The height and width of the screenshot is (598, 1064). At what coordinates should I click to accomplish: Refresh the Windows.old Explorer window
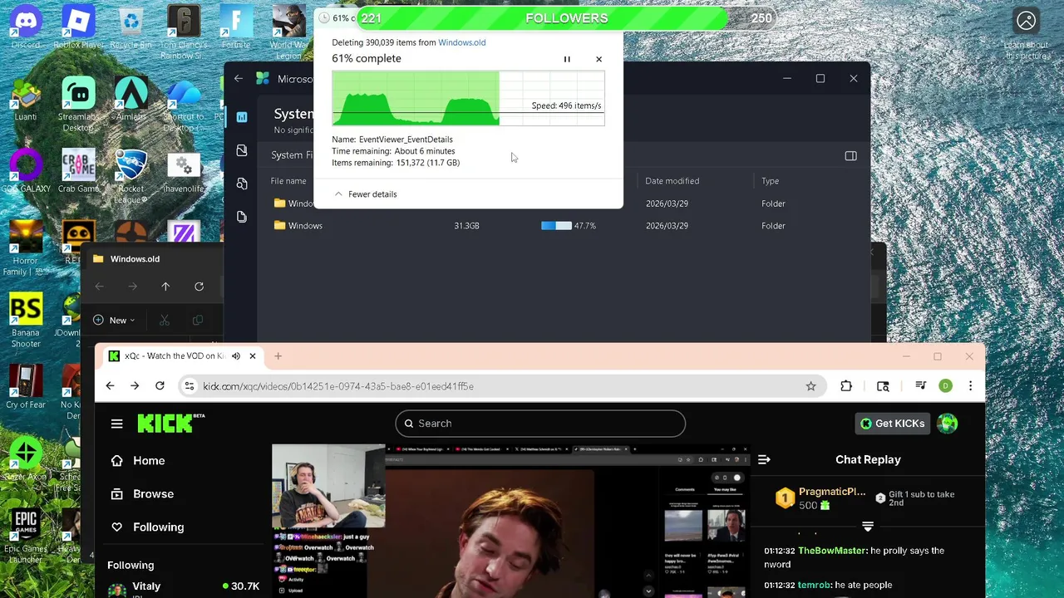point(199,287)
